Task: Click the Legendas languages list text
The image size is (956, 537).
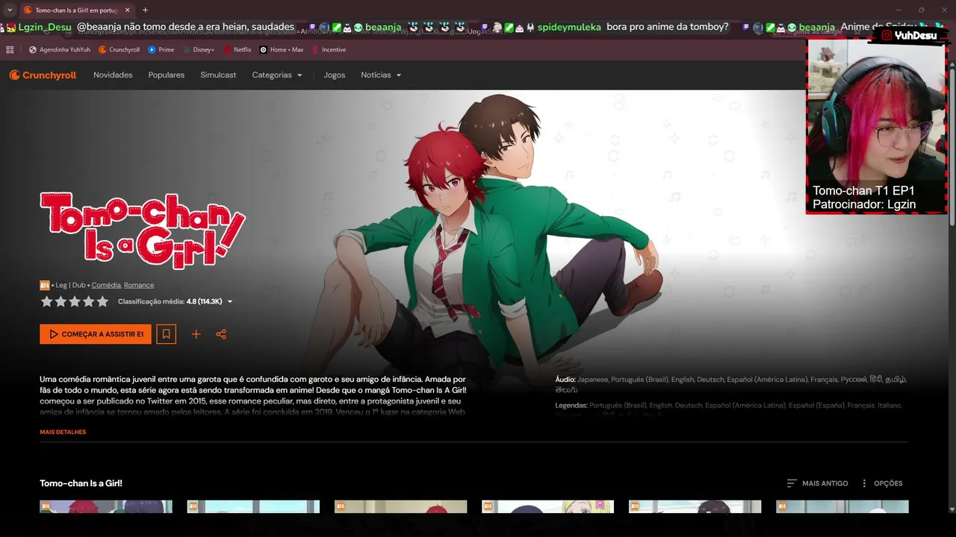Action: click(729, 406)
